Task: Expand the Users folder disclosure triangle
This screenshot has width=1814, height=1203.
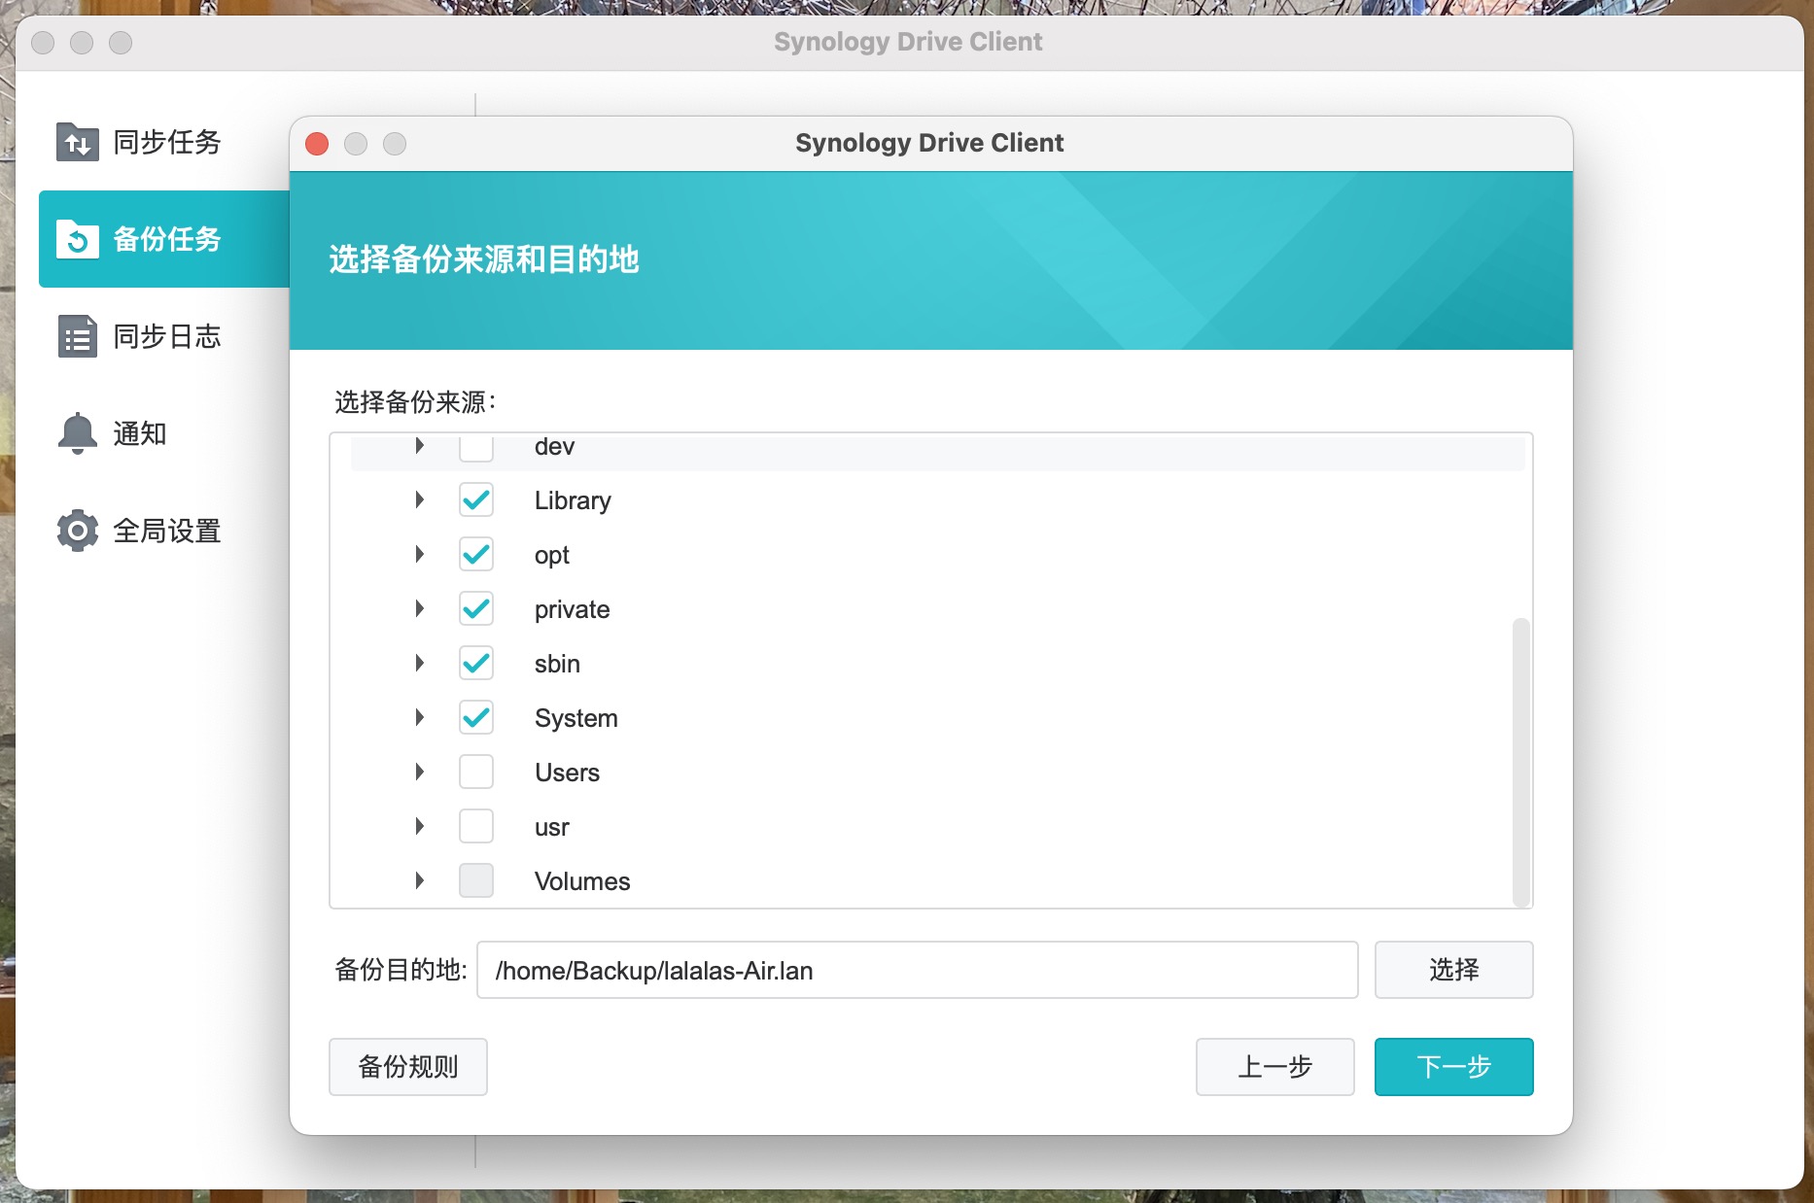Action: click(420, 772)
